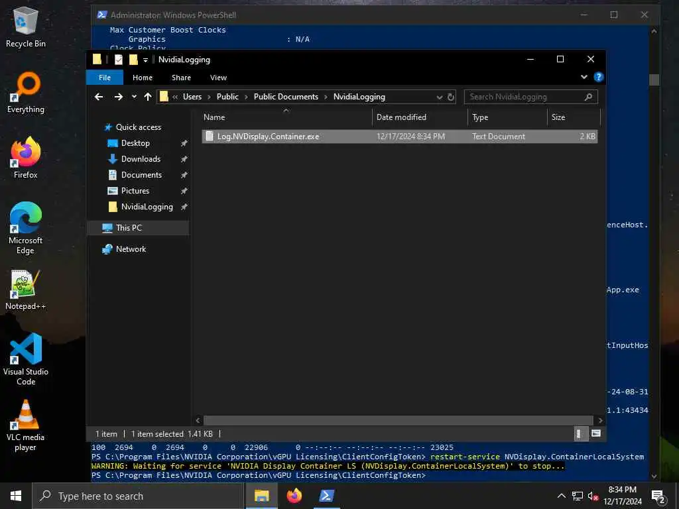
Task: Expand the Explorer ribbon chevron
Action: [x=584, y=77]
